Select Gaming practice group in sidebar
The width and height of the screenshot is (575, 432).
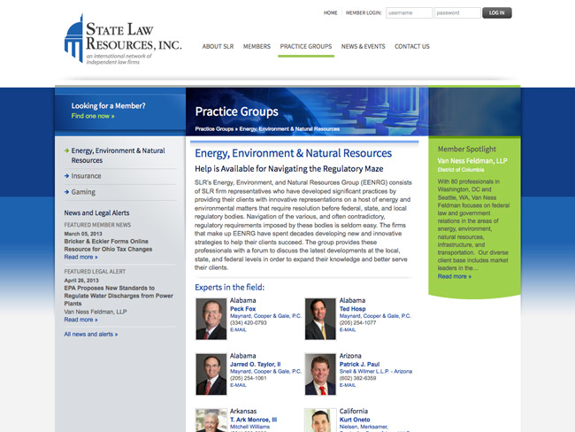(x=83, y=192)
